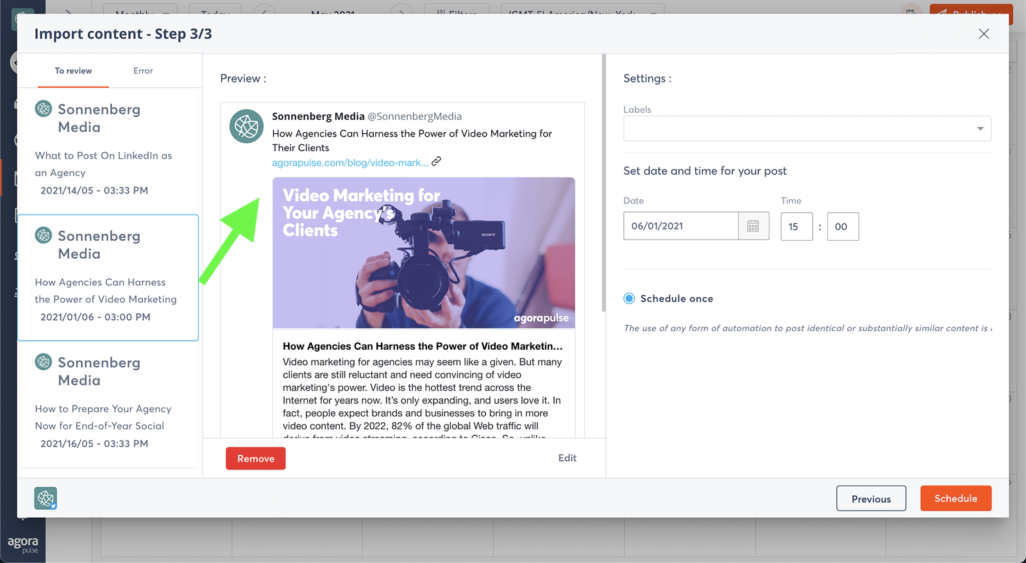The height and width of the screenshot is (563, 1026).
Task: Click the Date input field
Action: pos(681,226)
